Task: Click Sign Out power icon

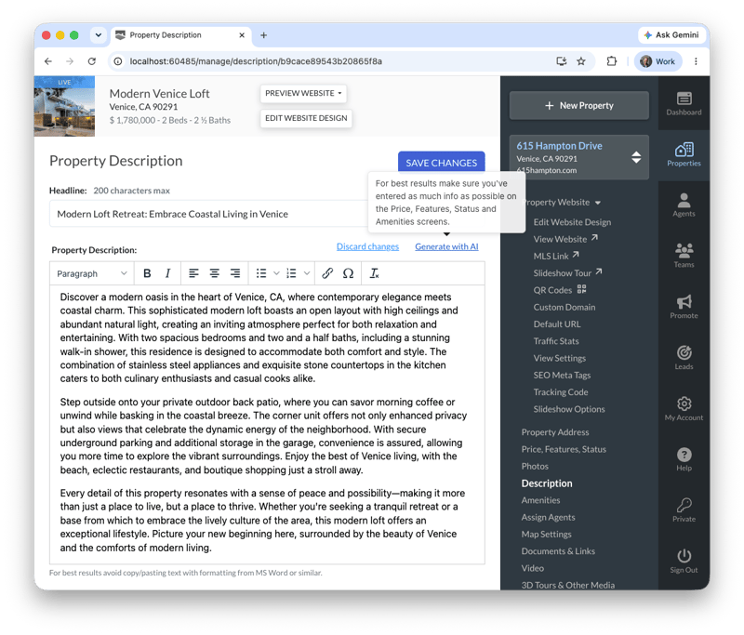Action: pos(684,561)
